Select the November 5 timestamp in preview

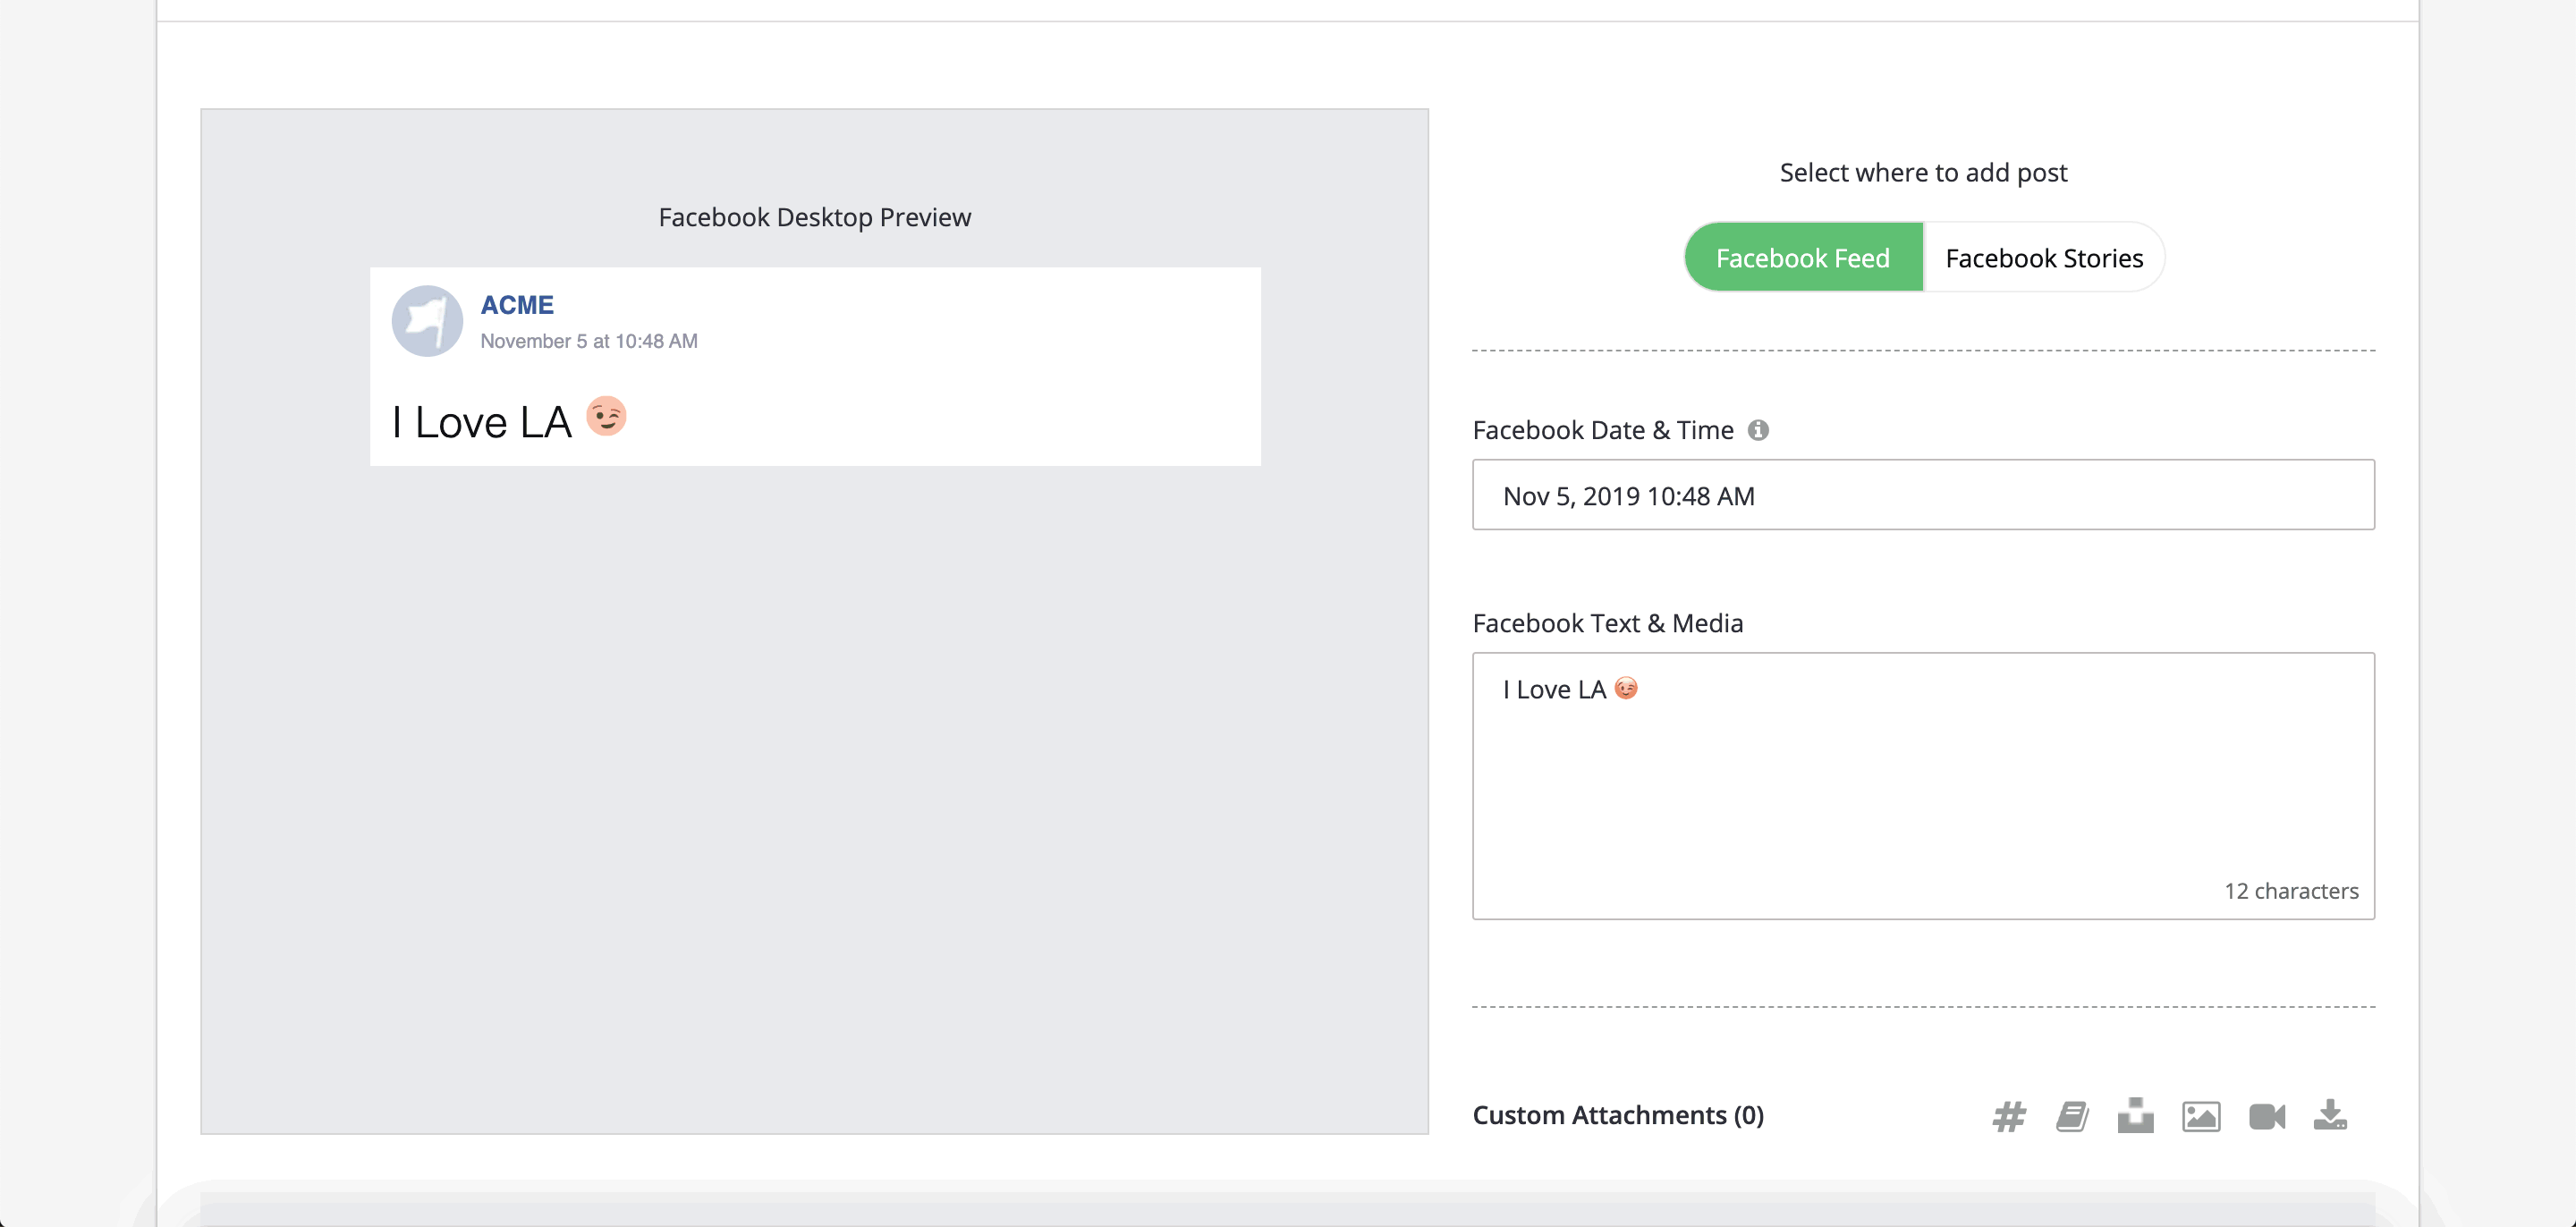pyautogui.click(x=588, y=340)
